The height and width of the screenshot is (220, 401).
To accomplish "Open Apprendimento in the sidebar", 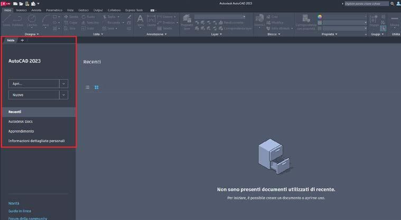I will pos(21,131).
